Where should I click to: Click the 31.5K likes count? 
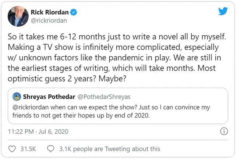28,149
